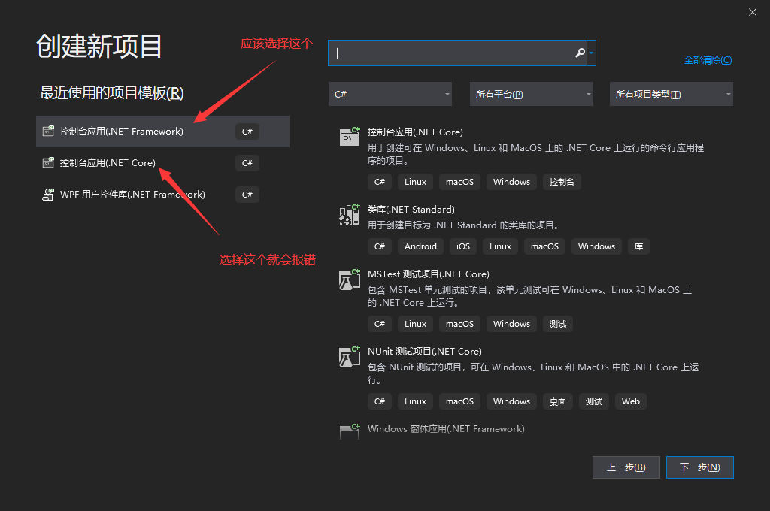The width and height of the screenshot is (770, 511).
Task: Click C# tag of recent .NET Core console
Action: coord(247,163)
